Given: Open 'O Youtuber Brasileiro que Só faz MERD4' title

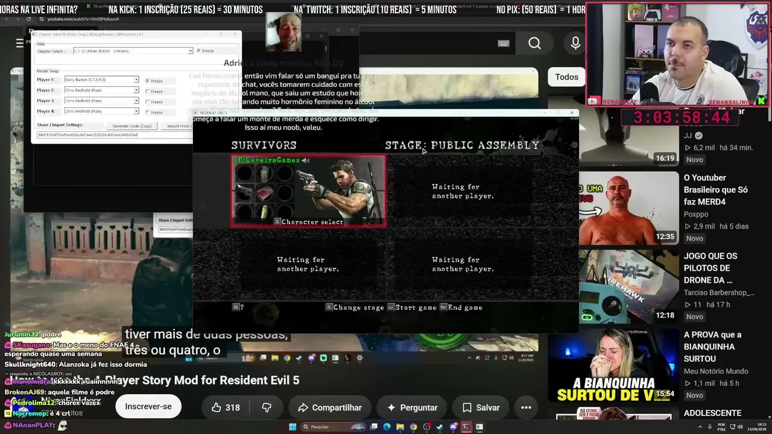Looking at the screenshot, I should tap(715, 190).
